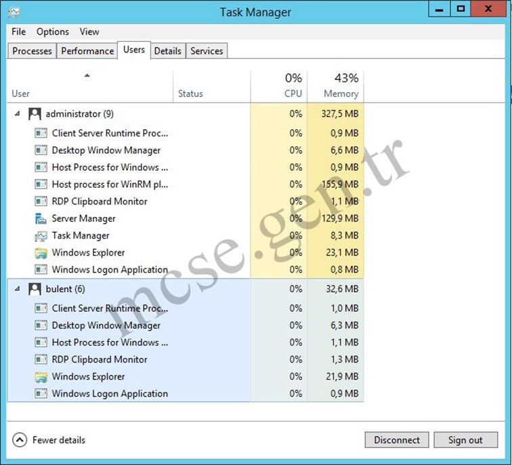Click the 129,9 MB memory value
This screenshot has height=465, width=512.
pyautogui.click(x=340, y=218)
